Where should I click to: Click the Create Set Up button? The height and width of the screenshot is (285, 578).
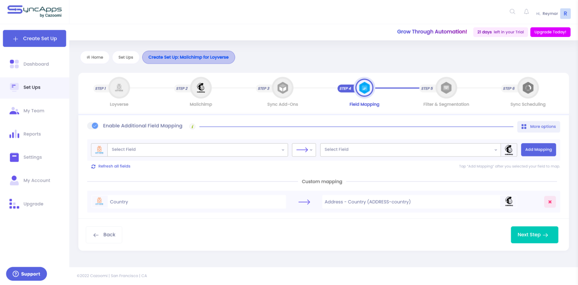tap(34, 38)
